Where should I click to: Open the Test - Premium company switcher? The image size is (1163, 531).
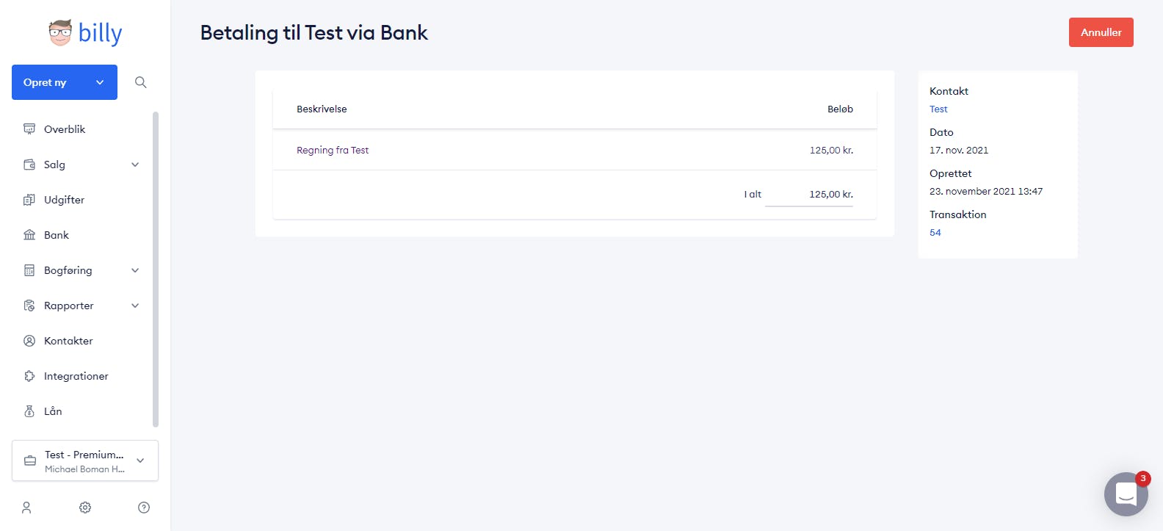coord(85,460)
